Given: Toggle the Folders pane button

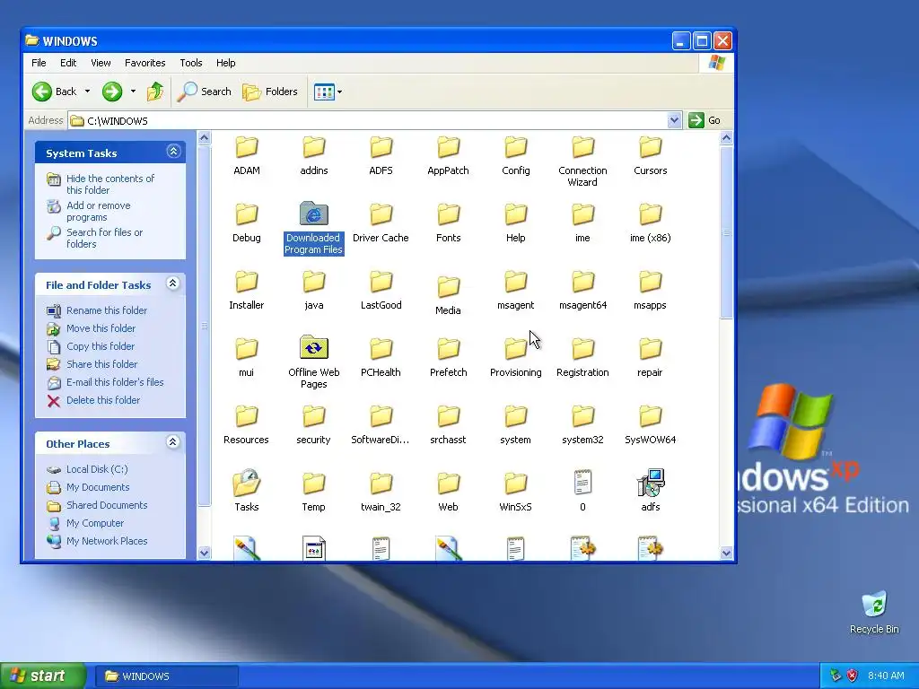Looking at the screenshot, I should 270,92.
